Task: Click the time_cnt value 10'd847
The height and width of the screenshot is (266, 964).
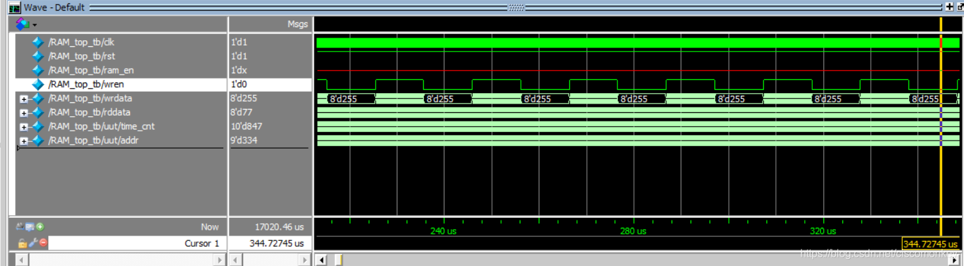Action: pyautogui.click(x=246, y=126)
